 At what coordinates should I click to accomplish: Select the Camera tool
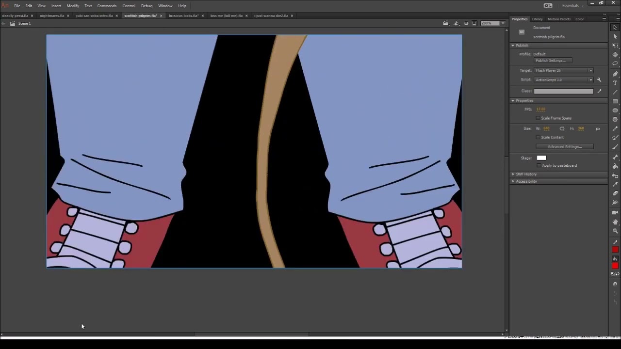point(615,212)
